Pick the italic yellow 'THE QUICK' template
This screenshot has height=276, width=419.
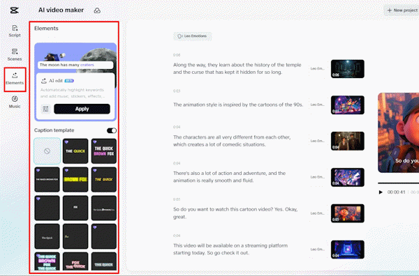[104, 179]
